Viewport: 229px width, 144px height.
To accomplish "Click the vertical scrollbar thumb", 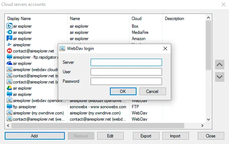I will tap(208, 45).
